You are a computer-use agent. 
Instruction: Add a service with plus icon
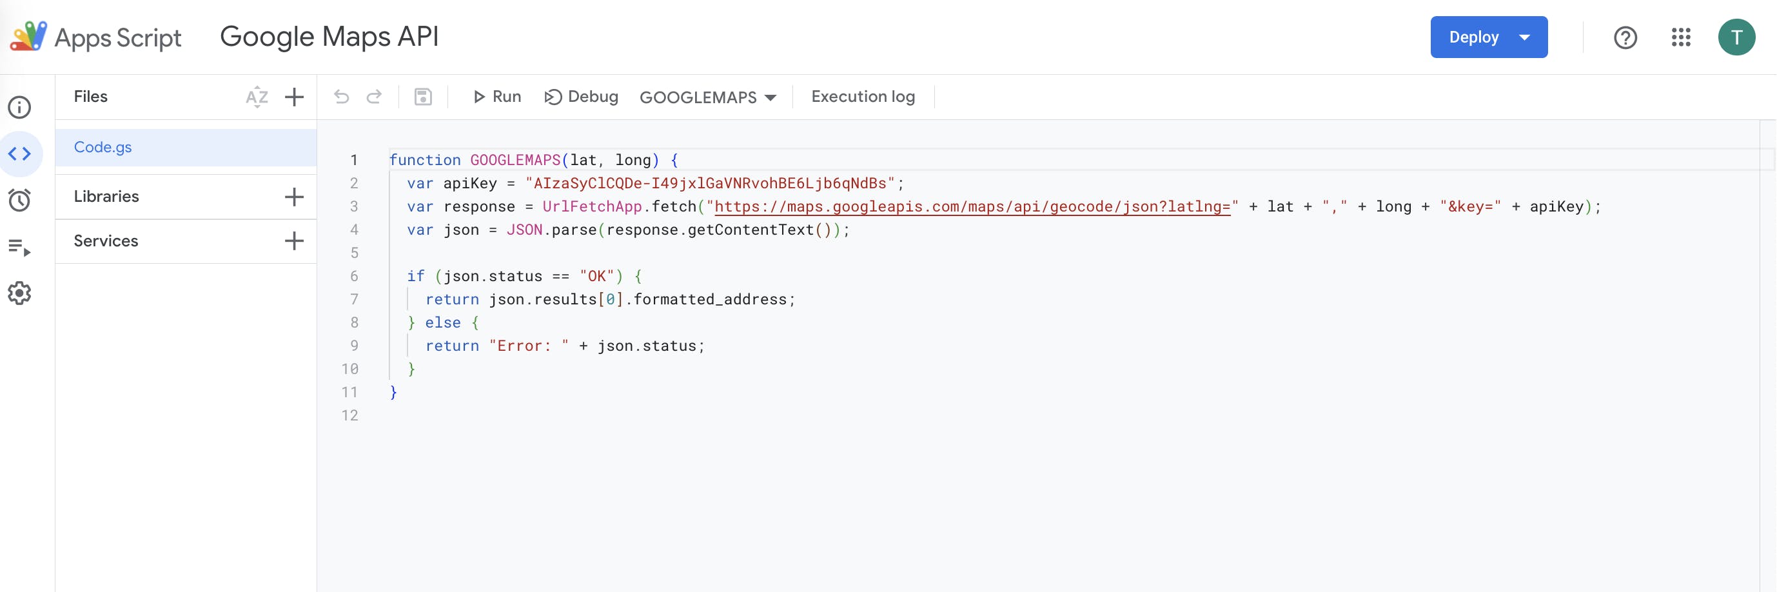[x=295, y=241]
